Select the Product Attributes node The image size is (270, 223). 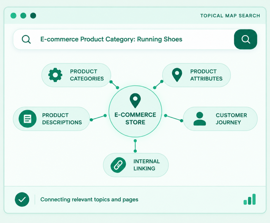196,75
